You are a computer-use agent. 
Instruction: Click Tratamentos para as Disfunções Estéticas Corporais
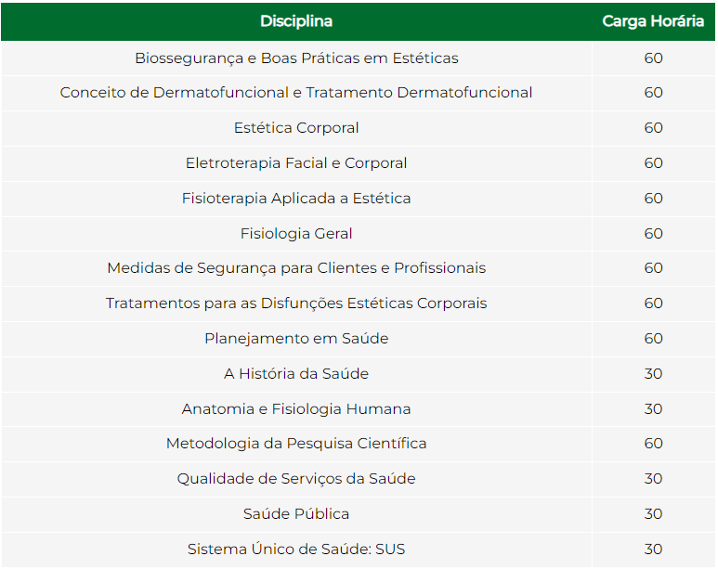pyautogui.click(x=296, y=304)
